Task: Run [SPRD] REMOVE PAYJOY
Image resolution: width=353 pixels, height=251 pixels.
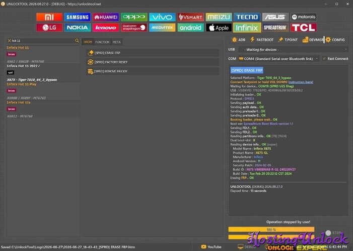Action: [153, 71]
